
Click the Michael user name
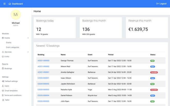pyautogui.click(x=16, y=23)
